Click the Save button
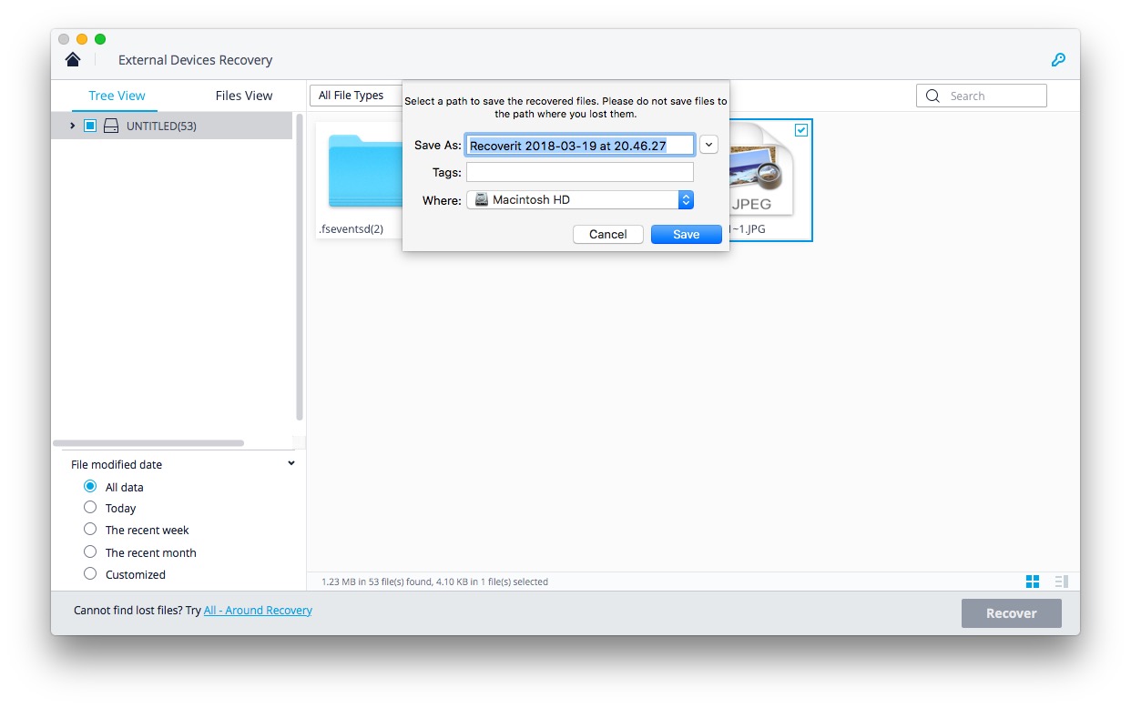1131x708 pixels. coord(686,234)
